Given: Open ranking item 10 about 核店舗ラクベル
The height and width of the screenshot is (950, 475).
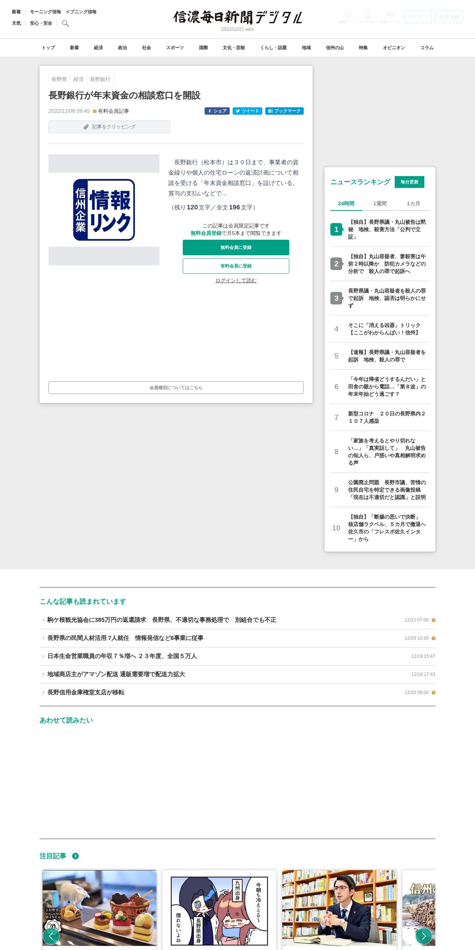Looking at the screenshot, I should coord(380,528).
